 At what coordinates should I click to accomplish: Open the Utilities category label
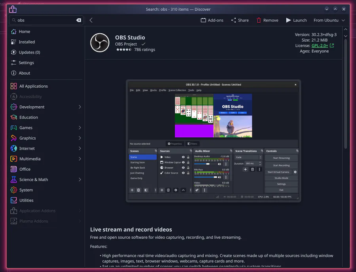pos(27,200)
